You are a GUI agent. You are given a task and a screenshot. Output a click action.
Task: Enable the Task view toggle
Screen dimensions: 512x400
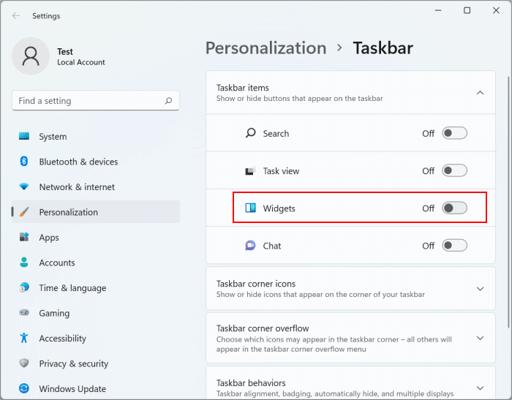pyautogui.click(x=454, y=171)
